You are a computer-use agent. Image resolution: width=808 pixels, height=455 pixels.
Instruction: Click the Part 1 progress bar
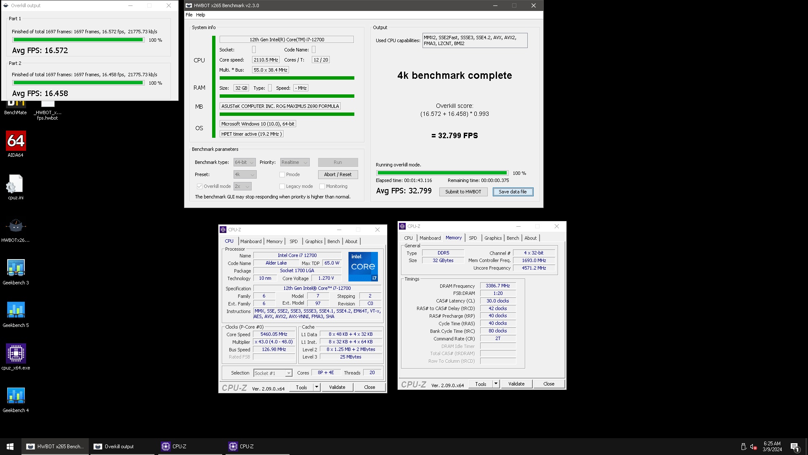tap(78, 40)
